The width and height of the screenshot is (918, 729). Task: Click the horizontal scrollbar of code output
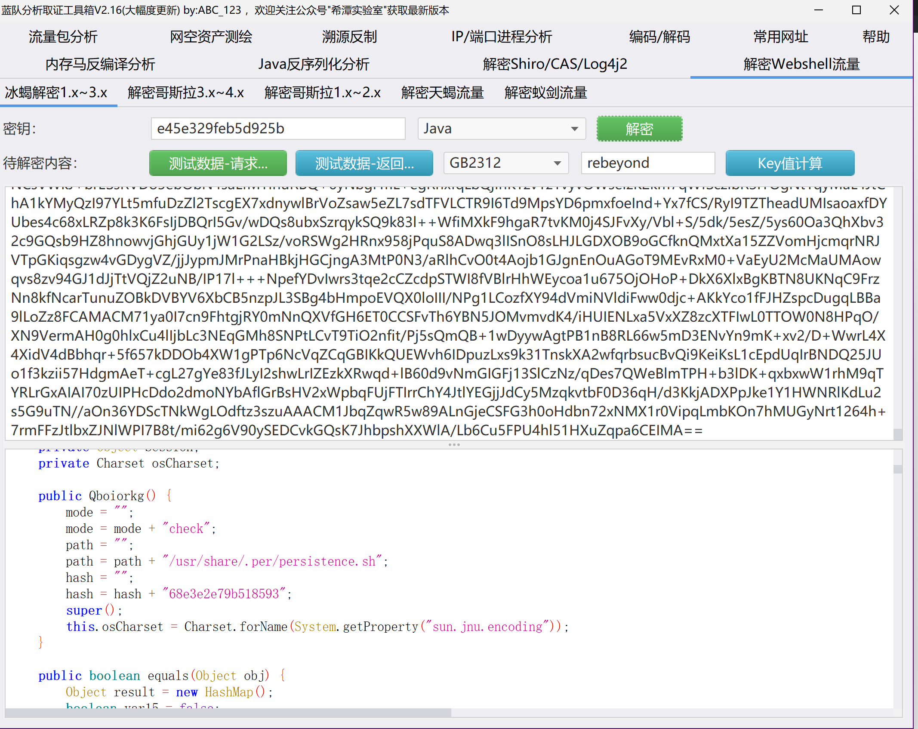pos(228,713)
